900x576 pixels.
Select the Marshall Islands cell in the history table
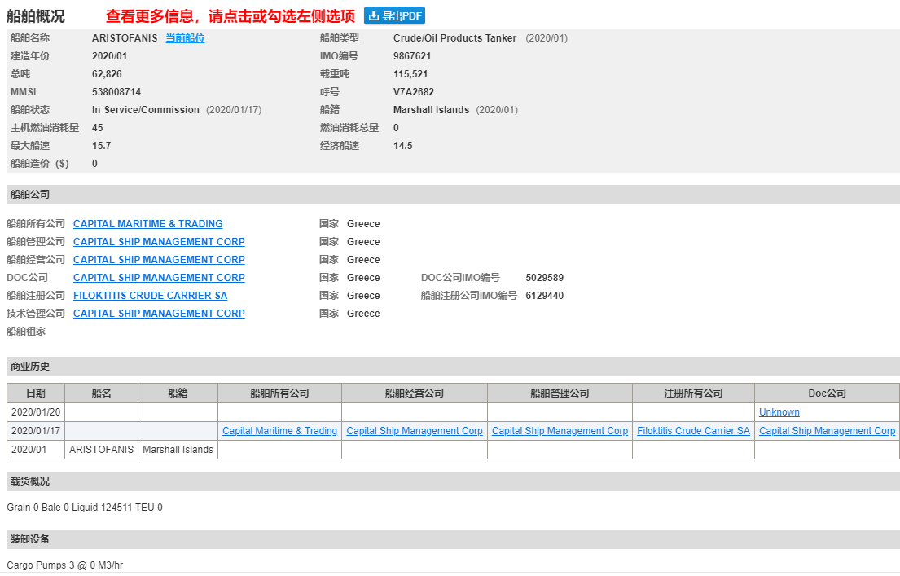pos(178,450)
